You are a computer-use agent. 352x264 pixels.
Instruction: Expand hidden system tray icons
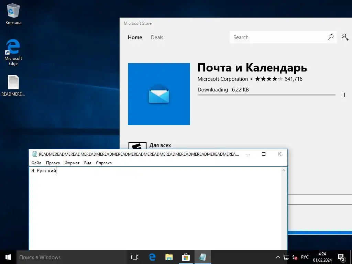click(278, 257)
